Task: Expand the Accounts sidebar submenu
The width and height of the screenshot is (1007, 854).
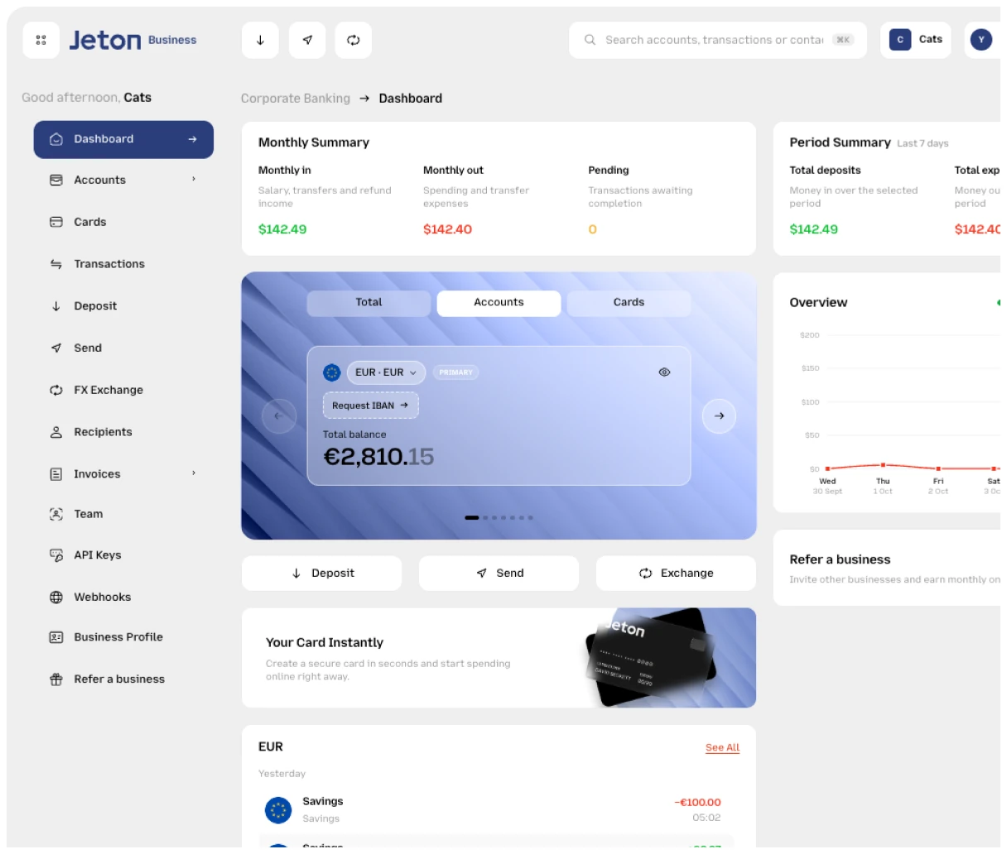Action: pyautogui.click(x=194, y=179)
